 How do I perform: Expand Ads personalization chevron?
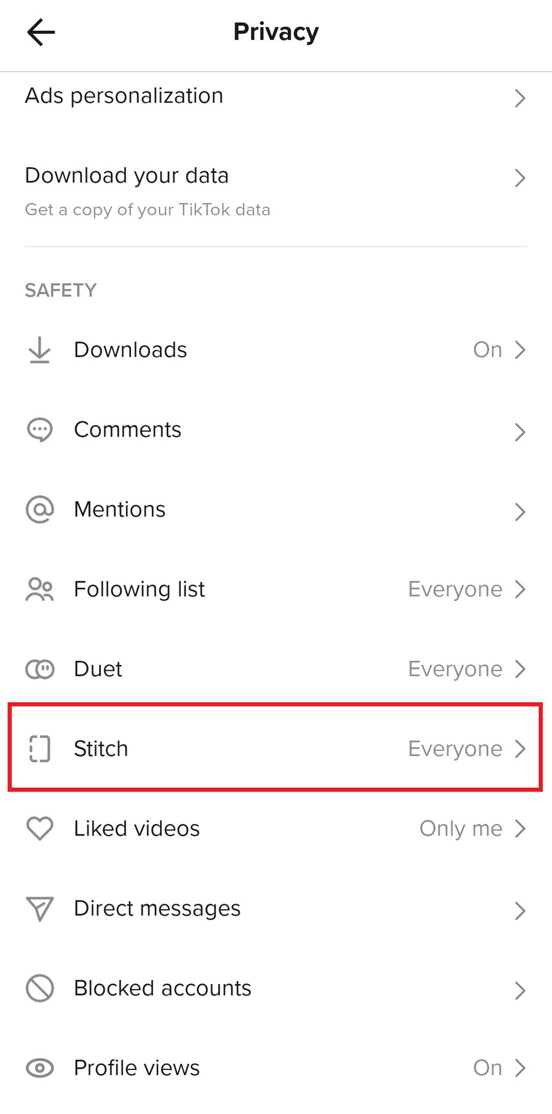point(520,98)
